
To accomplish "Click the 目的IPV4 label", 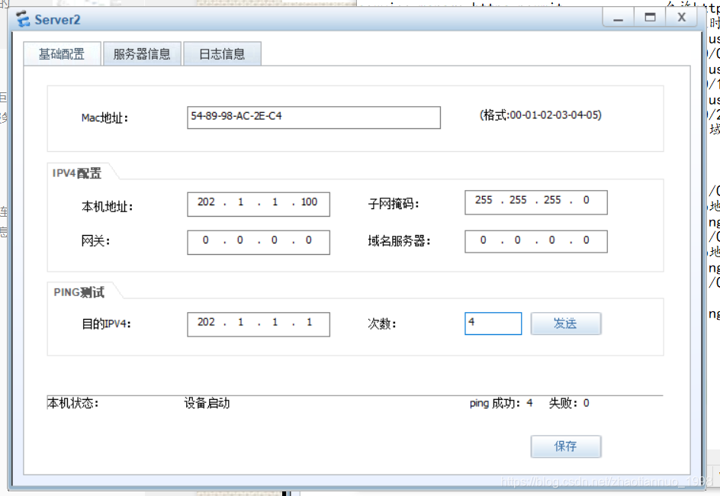I will pos(106,324).
